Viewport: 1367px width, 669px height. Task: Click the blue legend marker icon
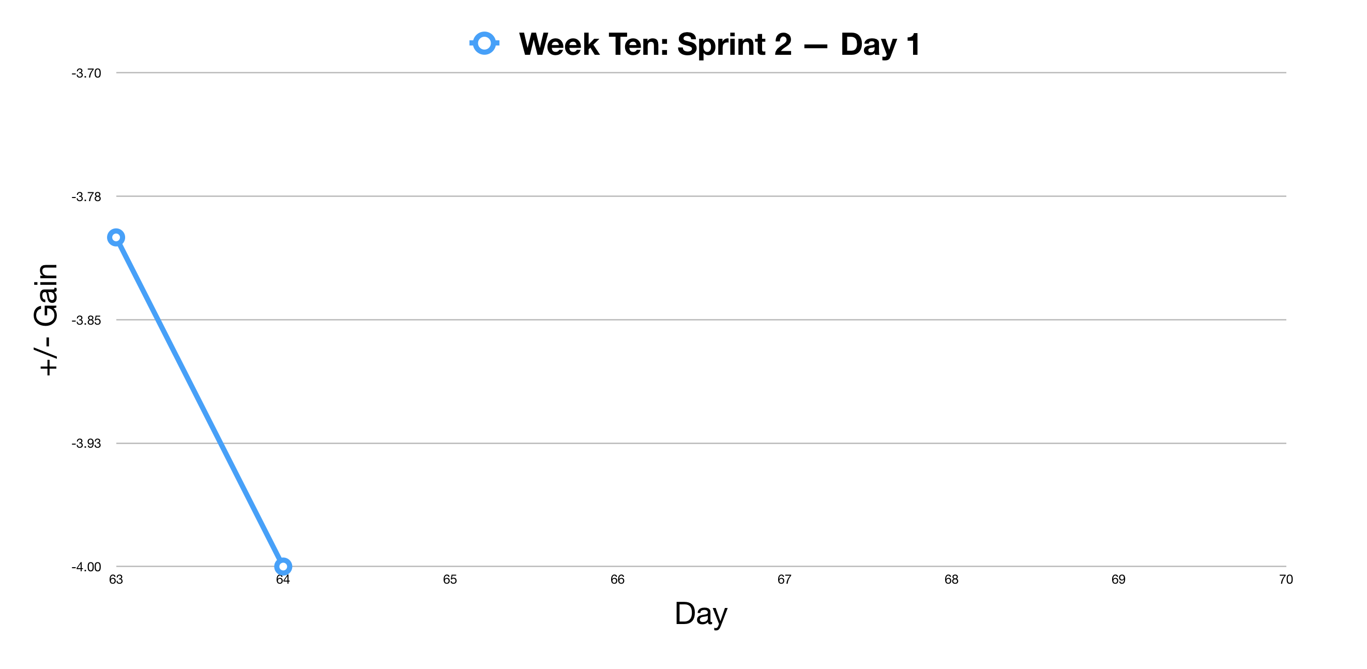point(484,43)
